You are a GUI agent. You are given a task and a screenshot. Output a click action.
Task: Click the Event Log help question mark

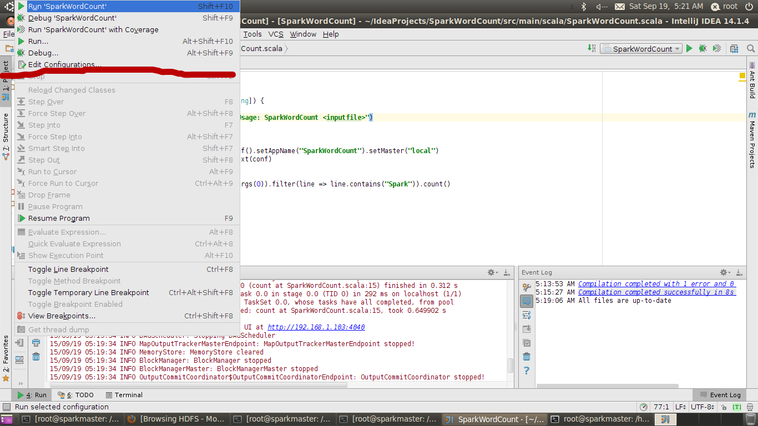(527, 371)
